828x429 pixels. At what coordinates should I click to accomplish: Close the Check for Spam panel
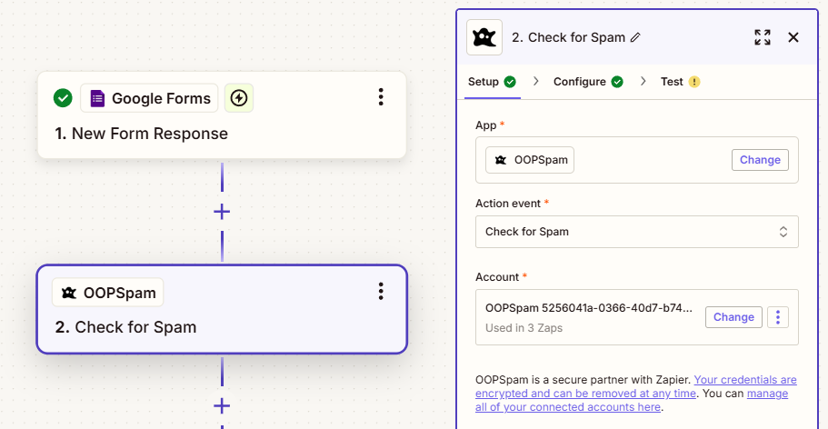click(793, 37)
